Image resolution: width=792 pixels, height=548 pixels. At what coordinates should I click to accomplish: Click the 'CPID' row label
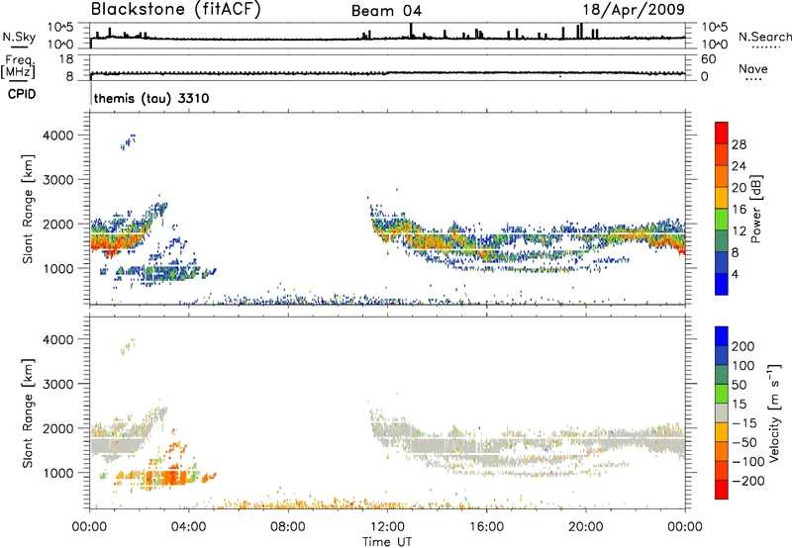22,94
